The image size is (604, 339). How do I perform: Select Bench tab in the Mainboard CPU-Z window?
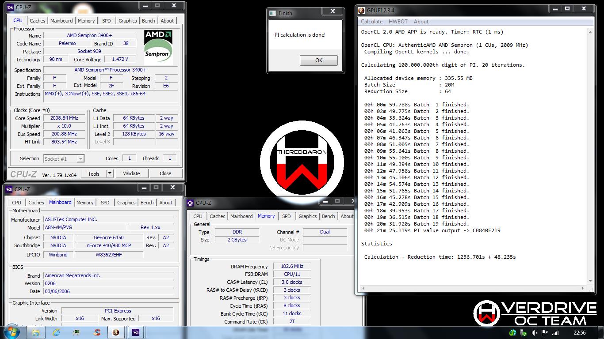pyautogui.click(x=147, y=203)
